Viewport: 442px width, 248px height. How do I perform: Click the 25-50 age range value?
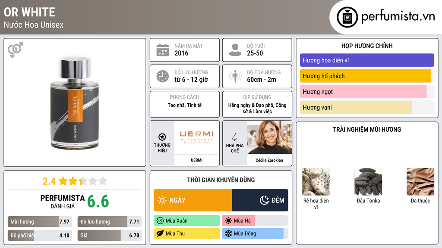coord(255,53)
